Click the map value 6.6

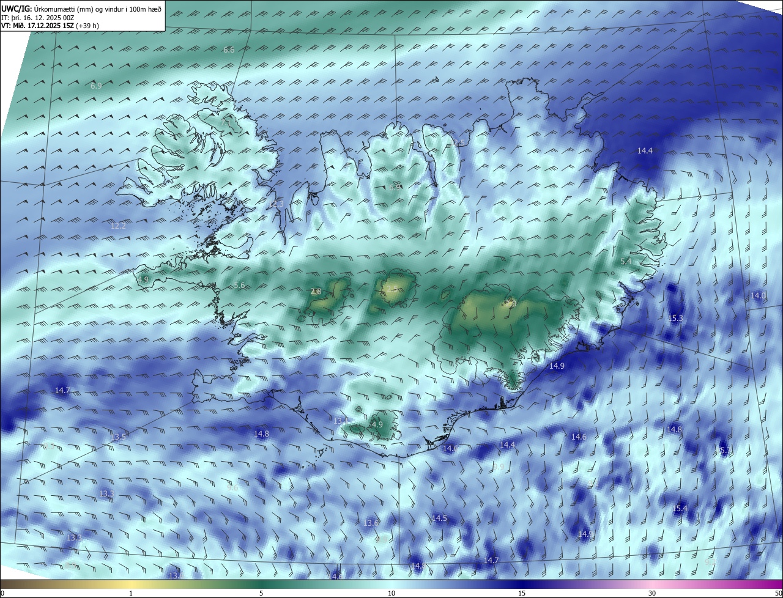[229, 50]
